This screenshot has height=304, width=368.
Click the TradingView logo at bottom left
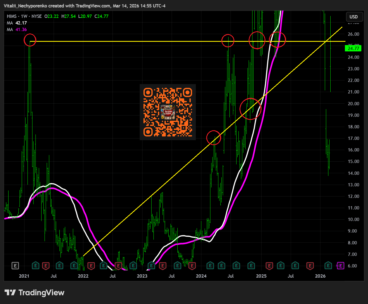click(x=34, y=292)
